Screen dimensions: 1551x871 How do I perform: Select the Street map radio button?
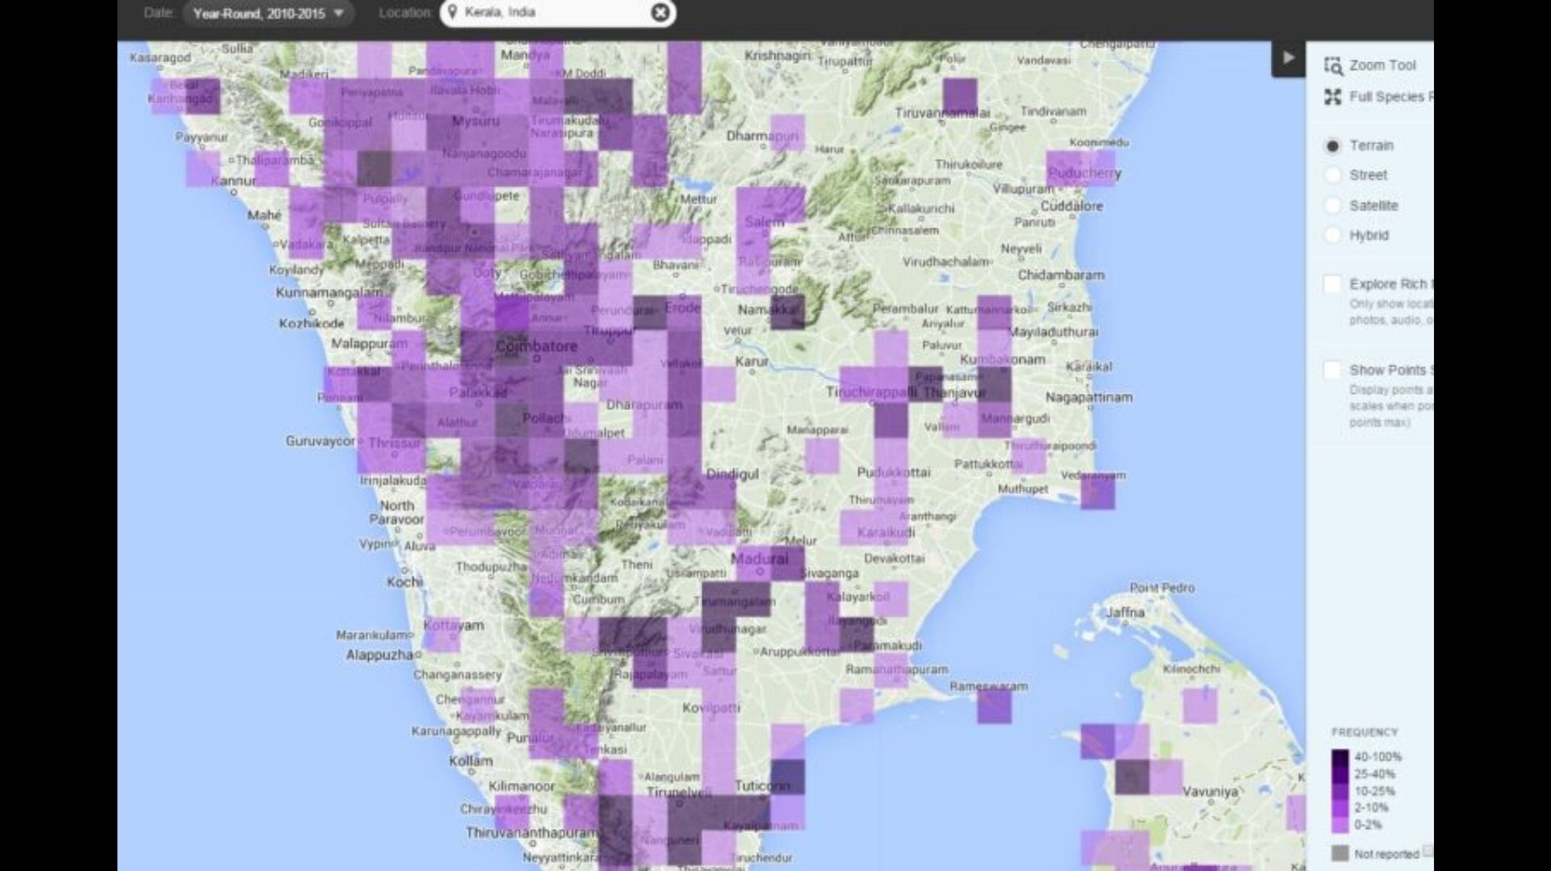(x=1333, y=175)
